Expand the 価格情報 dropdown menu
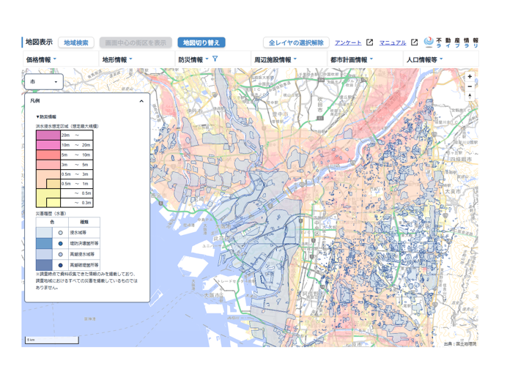The width and height of the screenshot is (507, 380). point(41,60)
